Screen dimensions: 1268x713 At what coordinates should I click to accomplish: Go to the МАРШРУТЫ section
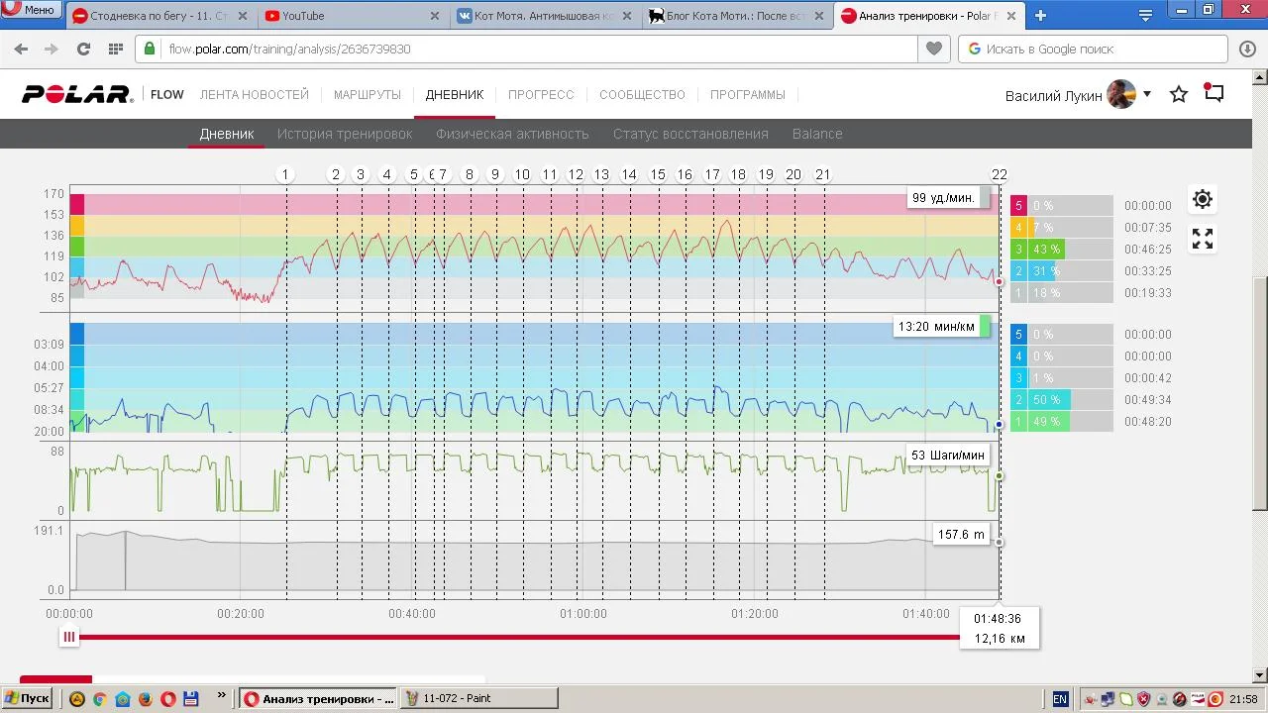point(367,94)
